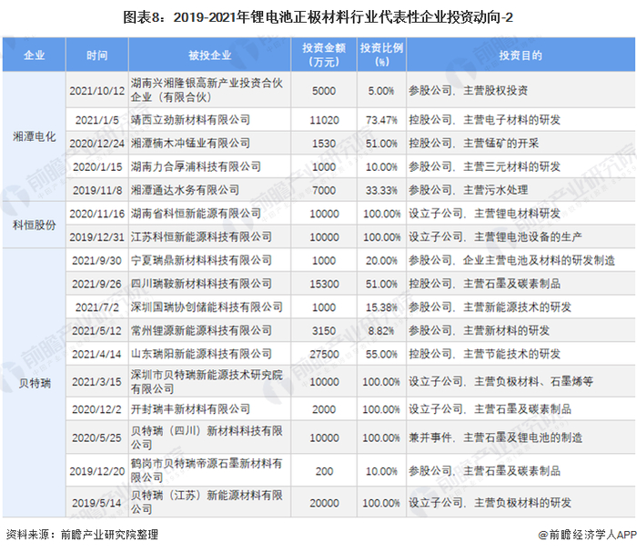Viewport: 637px width, 552px height.
Task: Click the date 2020/1/15
Action: [x=97, y=166]
